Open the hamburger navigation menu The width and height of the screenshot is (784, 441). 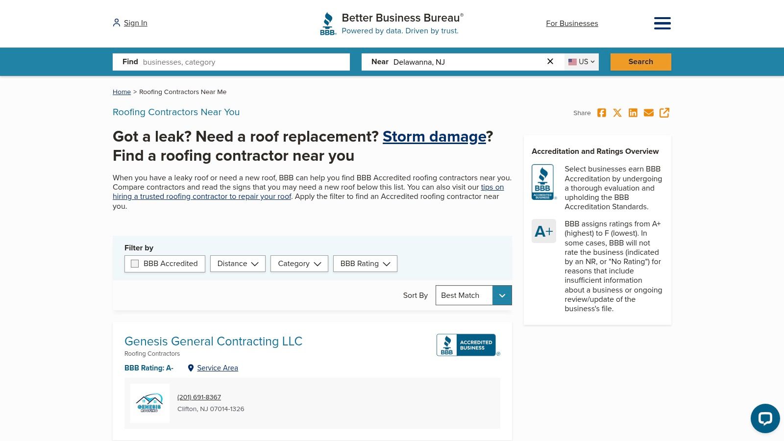click(x=662, y=23)
